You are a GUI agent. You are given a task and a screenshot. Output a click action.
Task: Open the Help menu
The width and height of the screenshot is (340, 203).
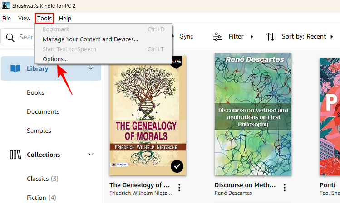65,18
